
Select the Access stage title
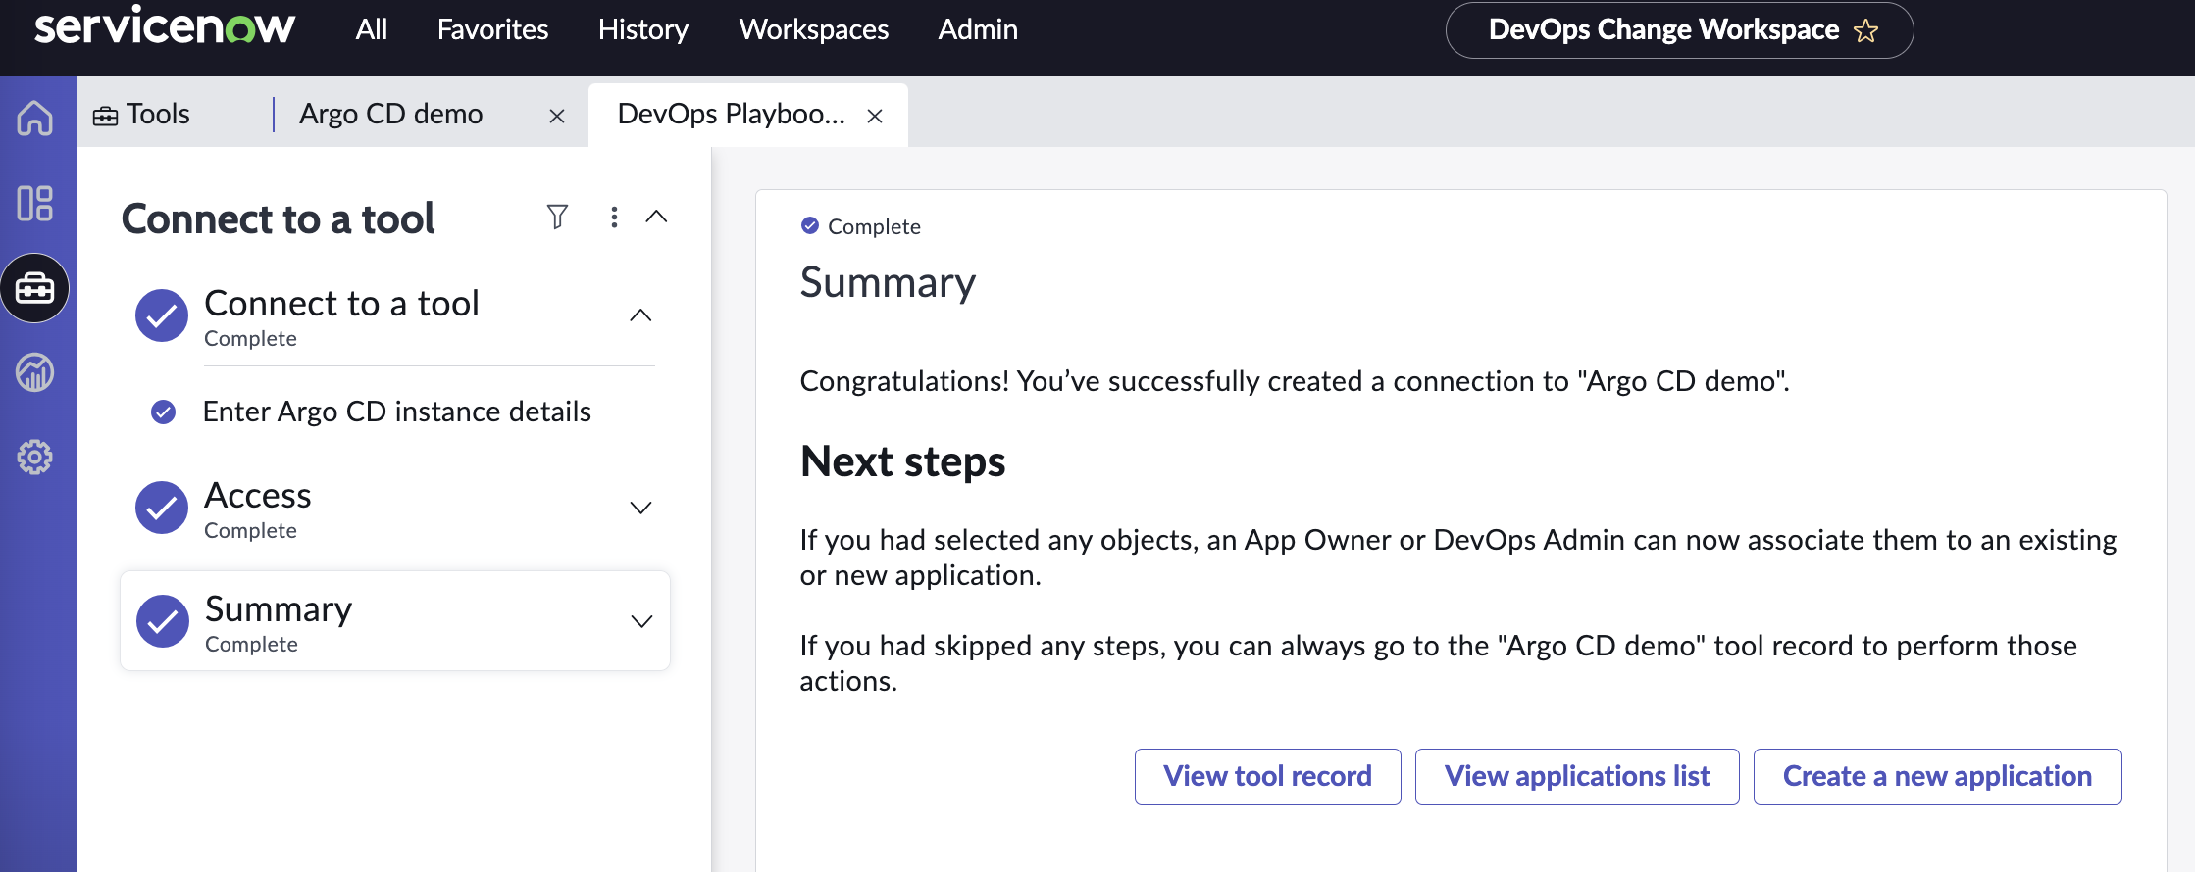click(258, 496)
